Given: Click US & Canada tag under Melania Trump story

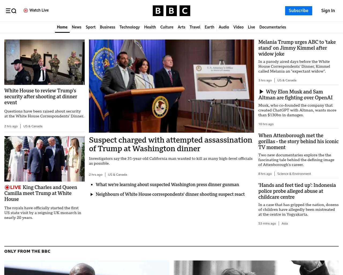Looking at the screenshot, I should click(x=287, y=80).
